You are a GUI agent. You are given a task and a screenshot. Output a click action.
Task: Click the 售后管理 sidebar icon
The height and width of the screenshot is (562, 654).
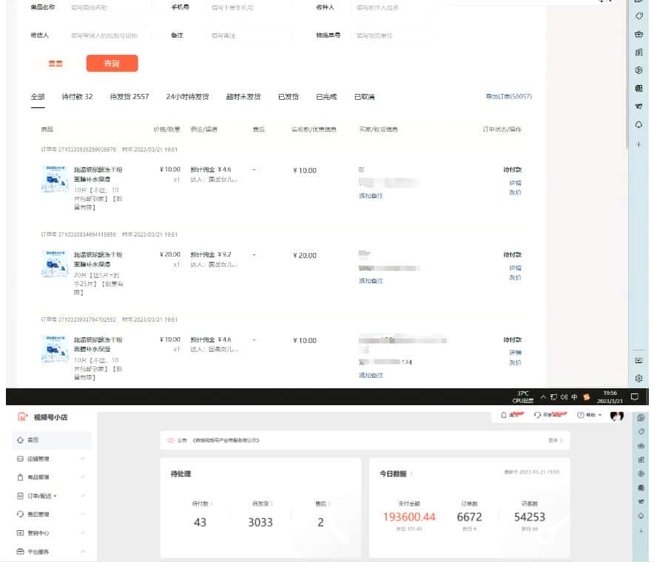point(20,514)
